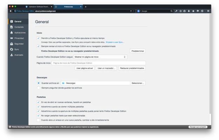Enable Cuando abra un enlace en una nueva pestaña

[38, 120]
